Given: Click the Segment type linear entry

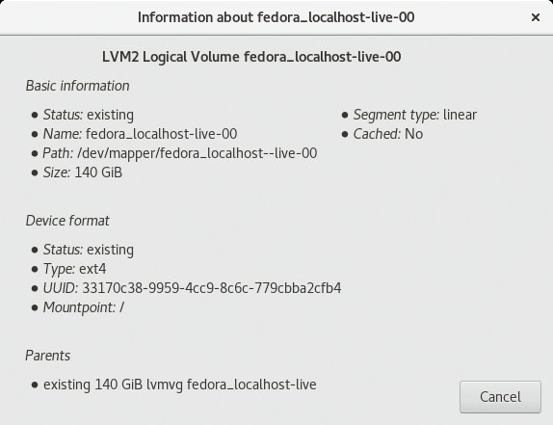Looking at the screenshot, I should pos(415,115).
